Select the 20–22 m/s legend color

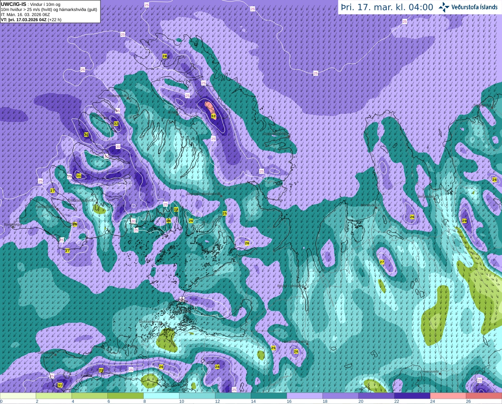pos(376,396)
